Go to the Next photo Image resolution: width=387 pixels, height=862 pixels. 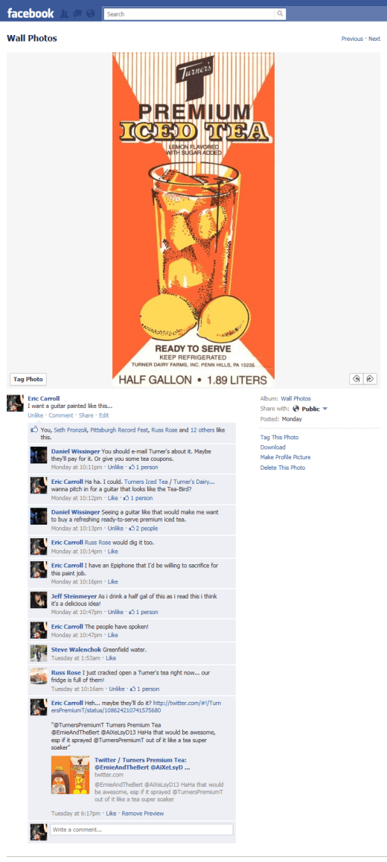(x=374, y=39)
